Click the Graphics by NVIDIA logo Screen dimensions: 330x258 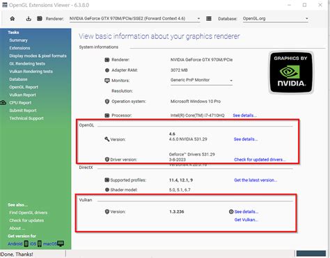pos(291,72)
